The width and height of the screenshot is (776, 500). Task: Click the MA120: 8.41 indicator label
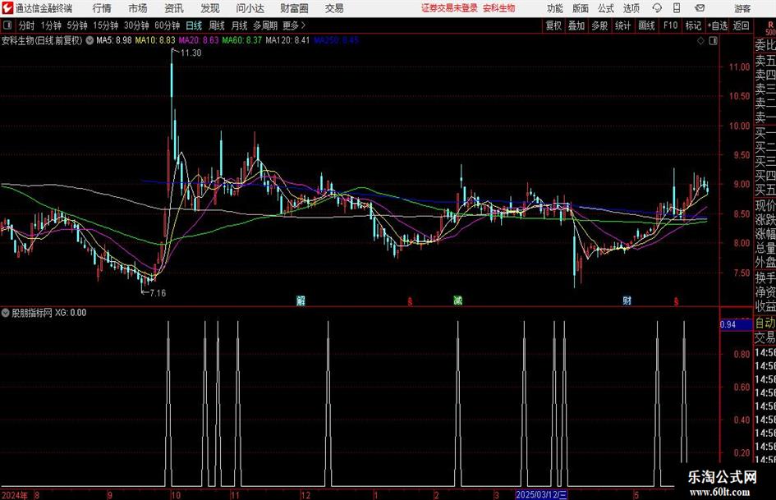click(x=287, y=40)
